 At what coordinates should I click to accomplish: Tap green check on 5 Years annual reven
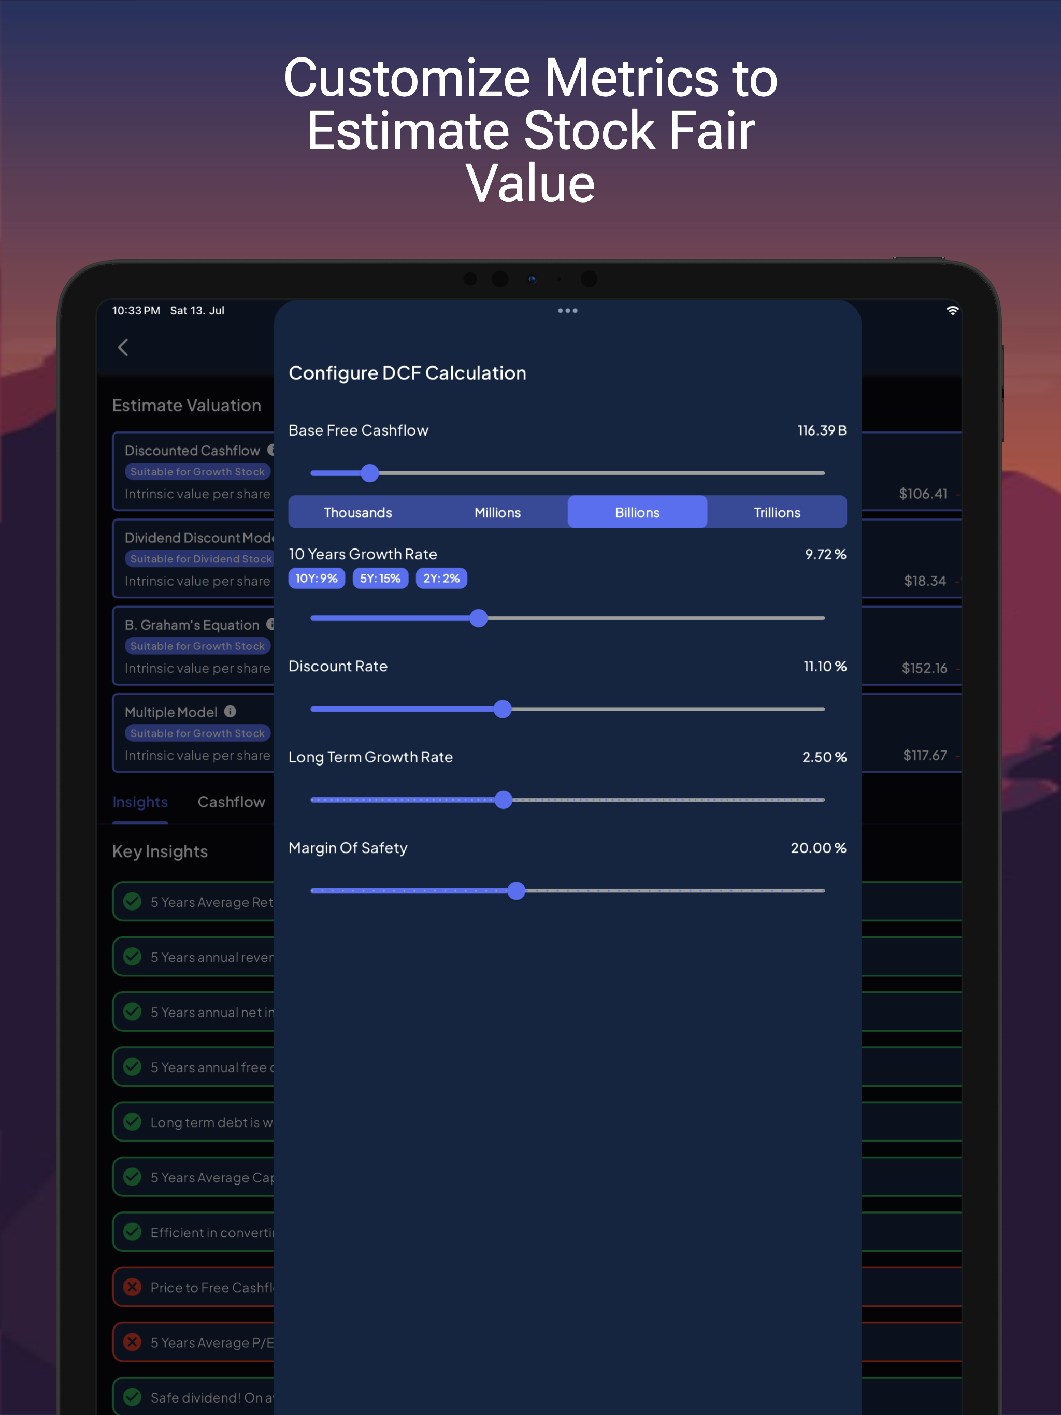133,956
